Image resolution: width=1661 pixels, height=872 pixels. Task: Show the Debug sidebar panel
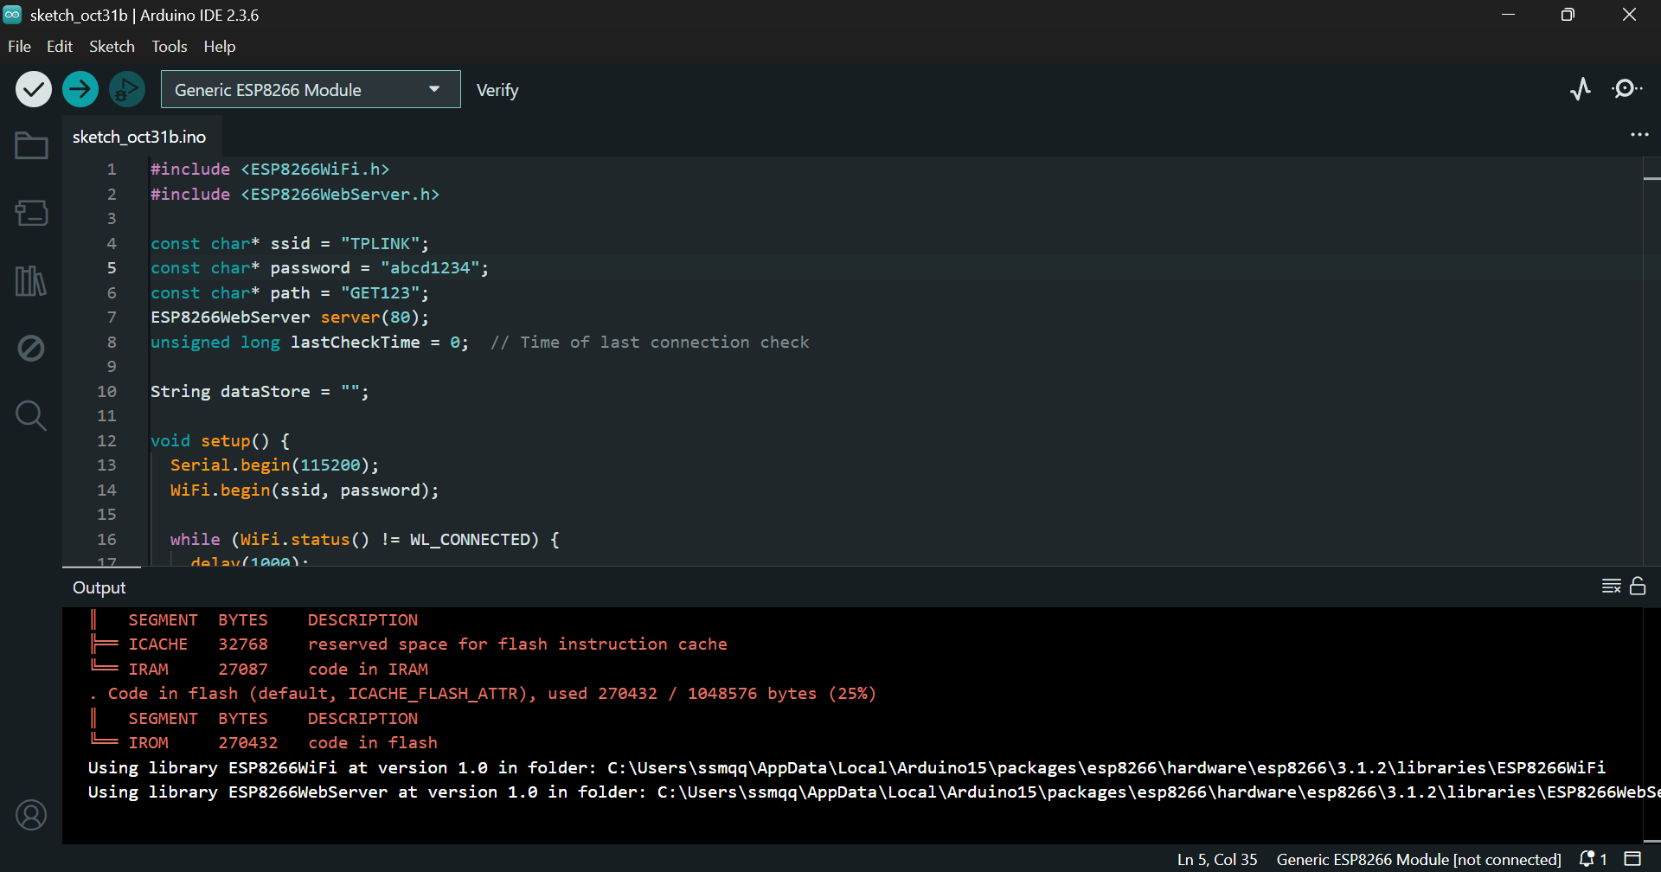coord(31,348)
